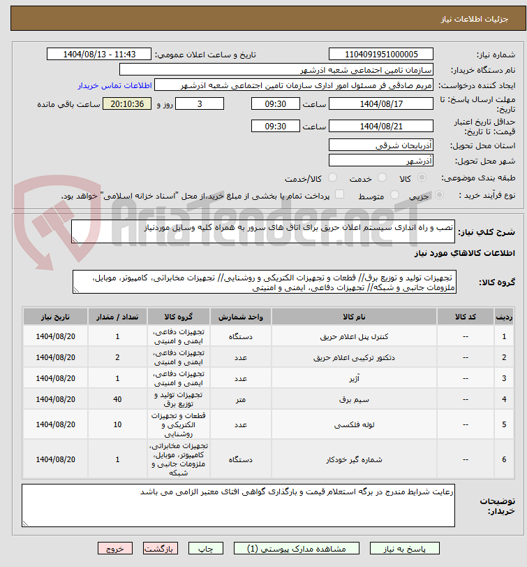
Task: Click the date in 'شماره گیر خودکار' row
Action: tap(56, 459)
